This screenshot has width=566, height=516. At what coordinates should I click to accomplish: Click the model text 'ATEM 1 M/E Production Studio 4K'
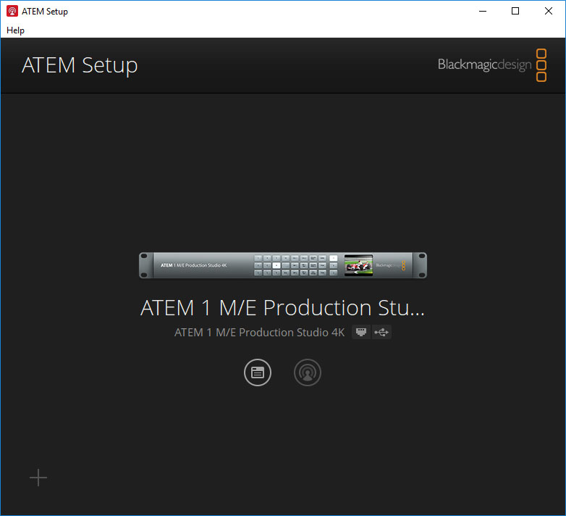(260, 332)
